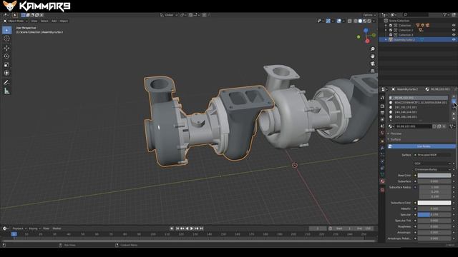Click the material name field

(414, 126)
